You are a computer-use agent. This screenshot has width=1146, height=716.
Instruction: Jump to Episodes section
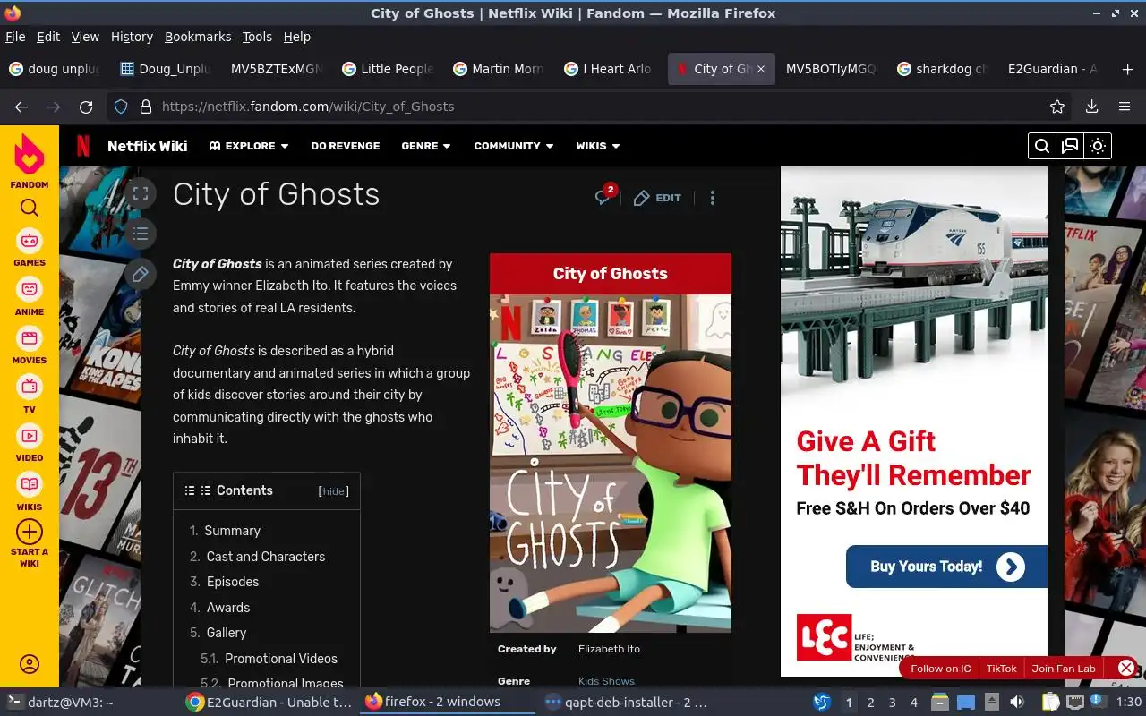[233, 582]
